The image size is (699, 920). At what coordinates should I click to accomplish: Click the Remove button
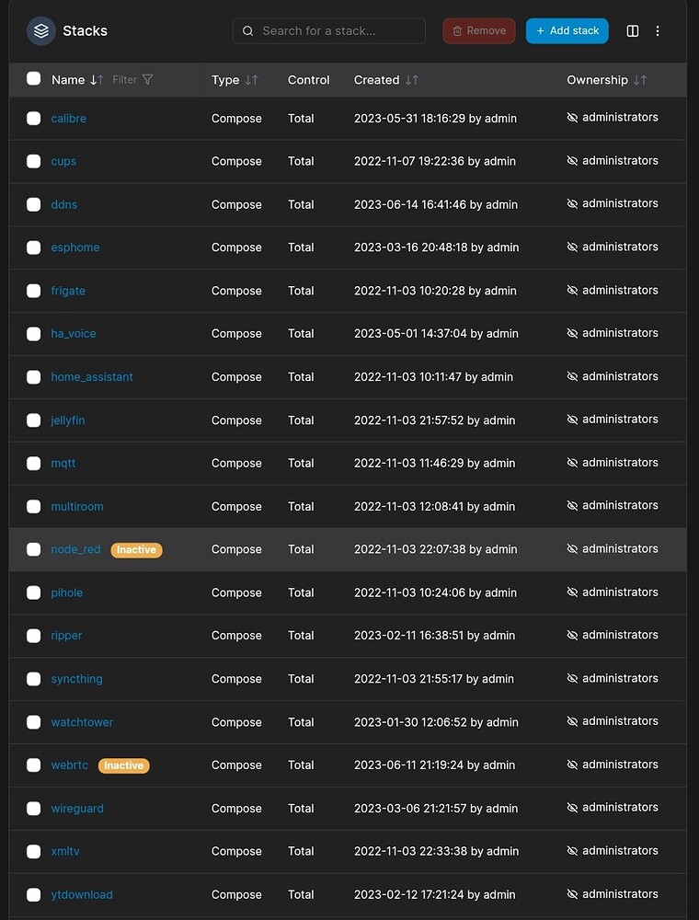478,30
